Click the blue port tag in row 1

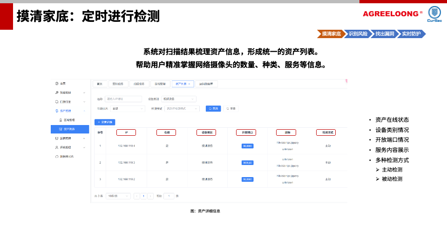tap(247, 146)
